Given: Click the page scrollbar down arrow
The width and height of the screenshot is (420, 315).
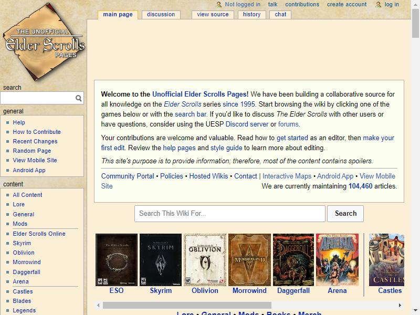Looking at the screenshot, I should point(416,311).
